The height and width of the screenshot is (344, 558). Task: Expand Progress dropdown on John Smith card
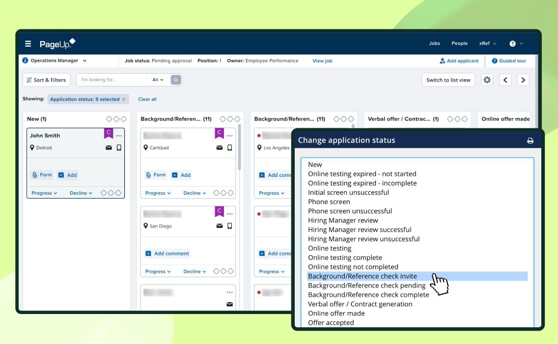coord(44,193)
